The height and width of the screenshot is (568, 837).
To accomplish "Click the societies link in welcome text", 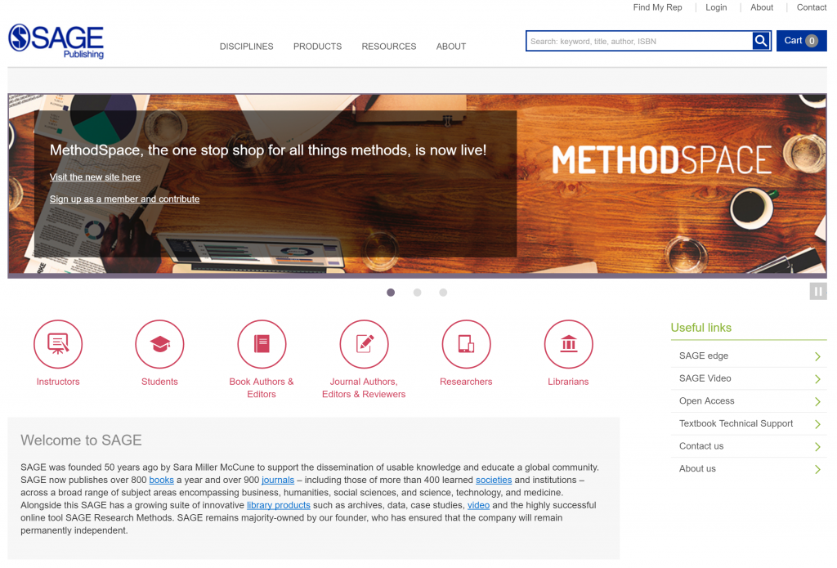I will click(494, 480).
